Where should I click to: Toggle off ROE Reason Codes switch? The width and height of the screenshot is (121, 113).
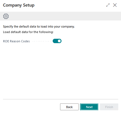click(57, 41)
